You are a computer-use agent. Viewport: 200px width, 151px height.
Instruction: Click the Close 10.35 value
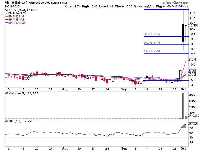pyautogui.click(x=123, y=6)
